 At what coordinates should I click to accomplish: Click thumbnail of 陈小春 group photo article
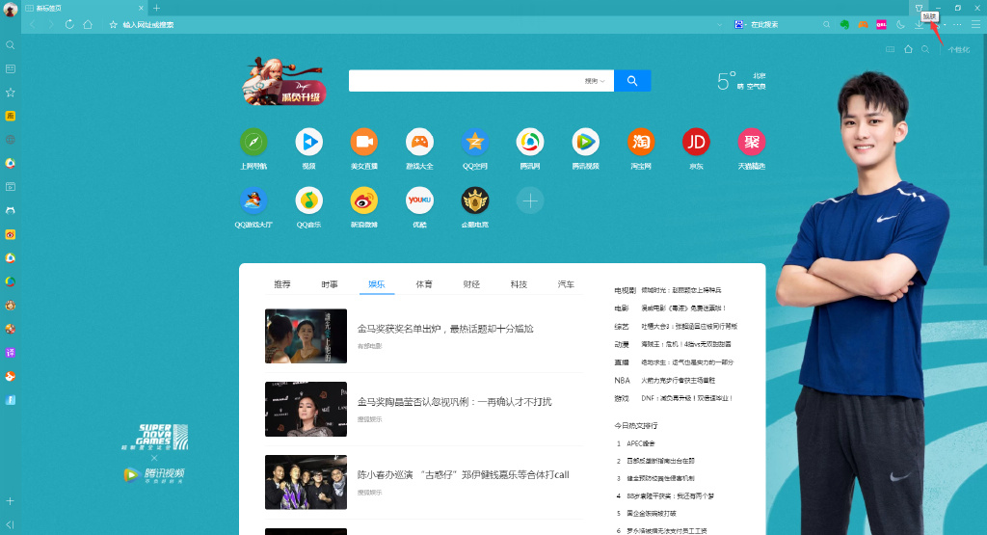306,482
